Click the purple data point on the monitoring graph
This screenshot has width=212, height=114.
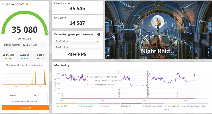(x=82, y=75)
